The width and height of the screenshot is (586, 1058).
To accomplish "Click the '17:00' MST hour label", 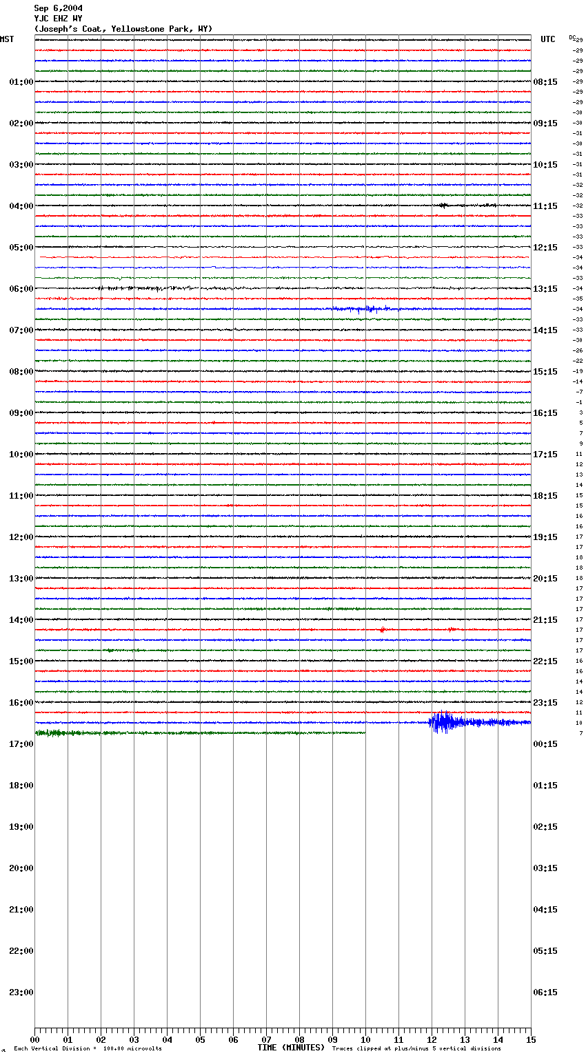I will [21, 744].
